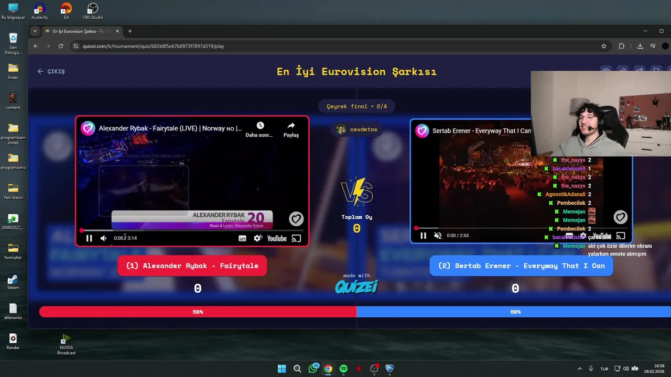The width and height of the screenshot is (671, 377).
Task: Unmute the Sertab Erener video
Action: 438,236
